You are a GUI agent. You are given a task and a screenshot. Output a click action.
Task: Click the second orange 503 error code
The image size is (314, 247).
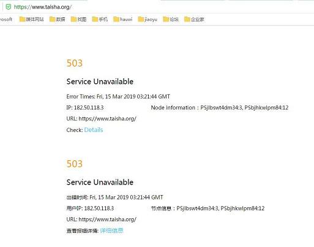[75, 164]
